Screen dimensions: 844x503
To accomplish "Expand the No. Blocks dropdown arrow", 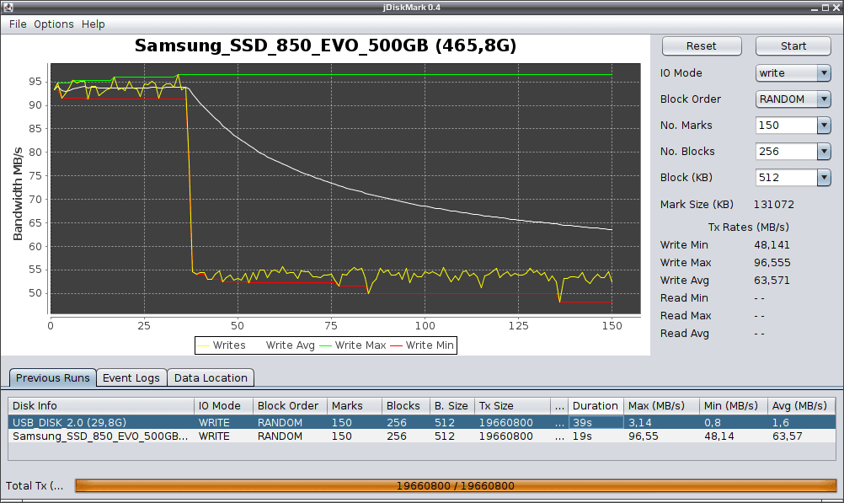I will coord(824,152).
